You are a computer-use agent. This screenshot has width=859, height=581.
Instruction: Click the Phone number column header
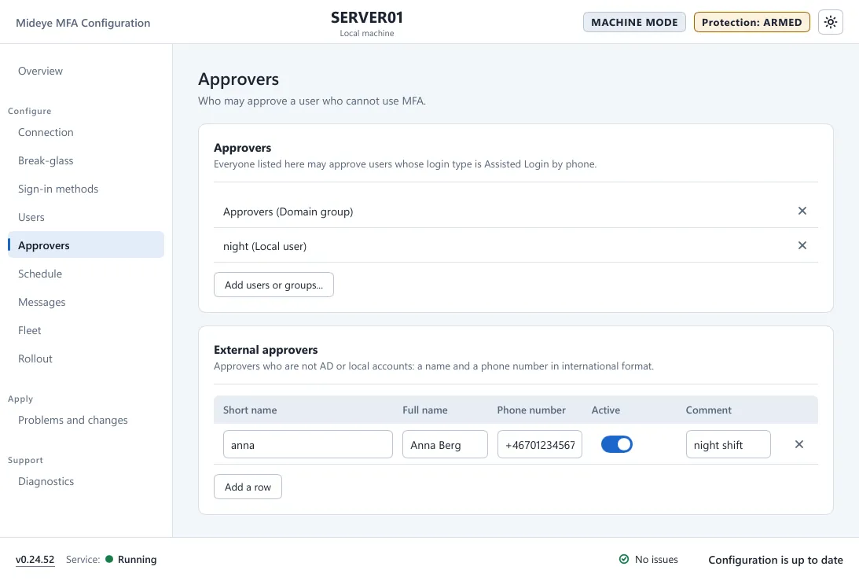click(x=531, y=410)
